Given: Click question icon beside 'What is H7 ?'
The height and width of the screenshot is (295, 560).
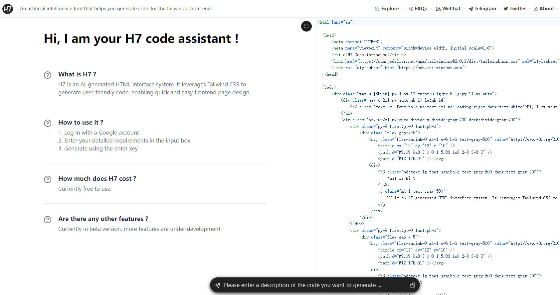Looking at the screenshot, I should coord(48,75).
